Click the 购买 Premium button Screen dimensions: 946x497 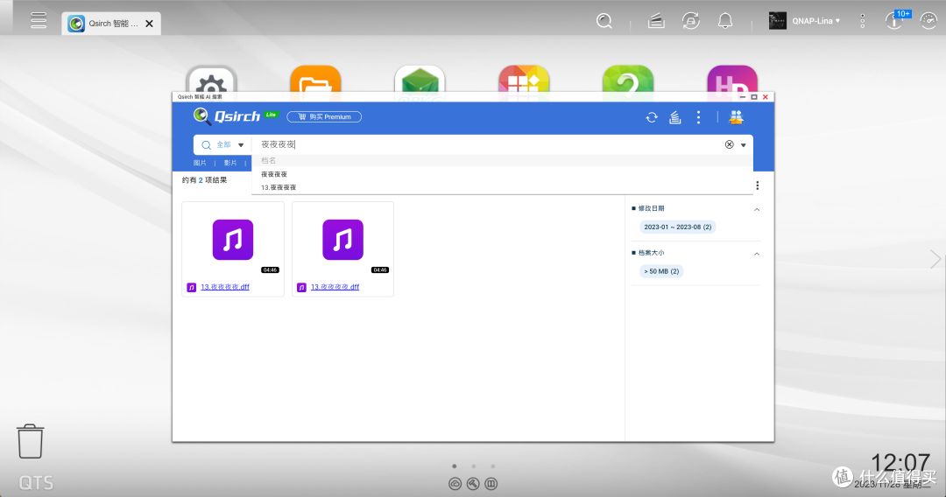(324, 117)
